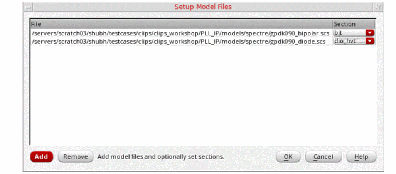Click the File column header
Viewport: 396px width, 174px height.
coord(181,24)
